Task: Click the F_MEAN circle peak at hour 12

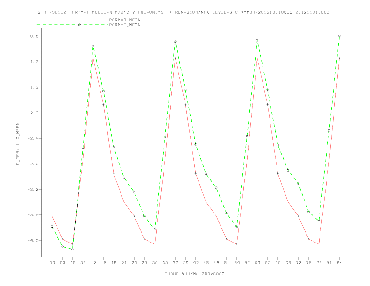Action: coord(93,46)
